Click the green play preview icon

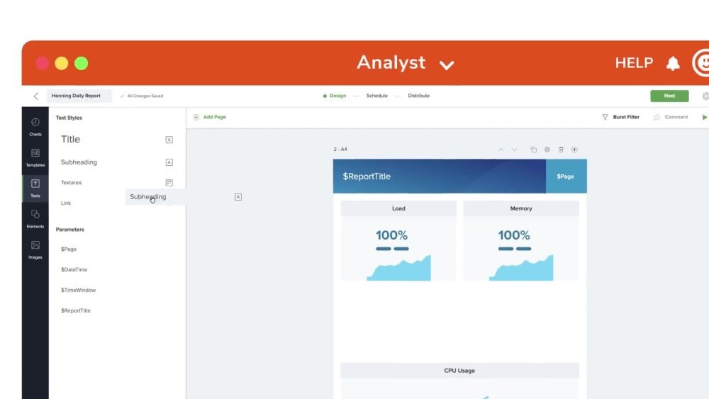(x=705, y=117)
